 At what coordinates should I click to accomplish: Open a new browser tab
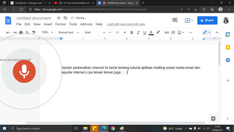pyautogui.click(x=143, y=3)
